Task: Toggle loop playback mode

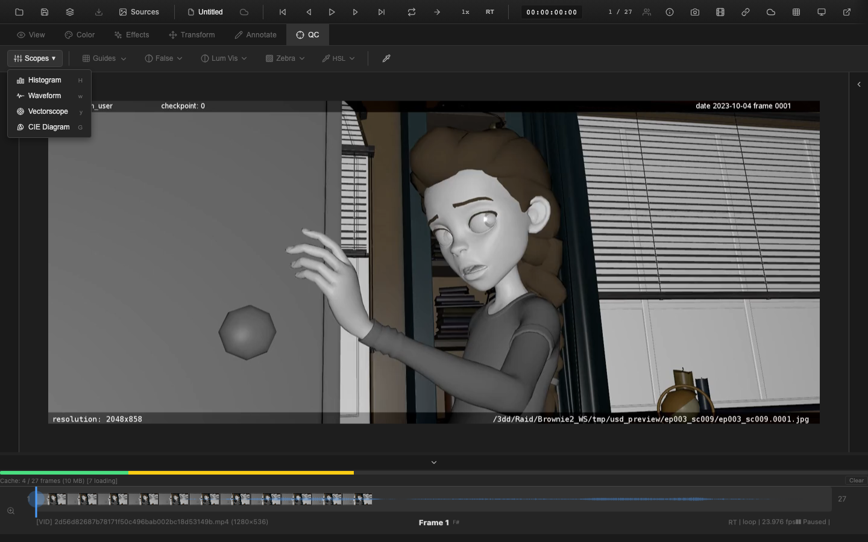Action: [411, 12]
